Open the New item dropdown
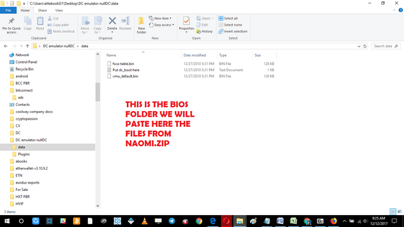Screen dimensions: 404x227 pyautogui.click(x=160, y=18)
